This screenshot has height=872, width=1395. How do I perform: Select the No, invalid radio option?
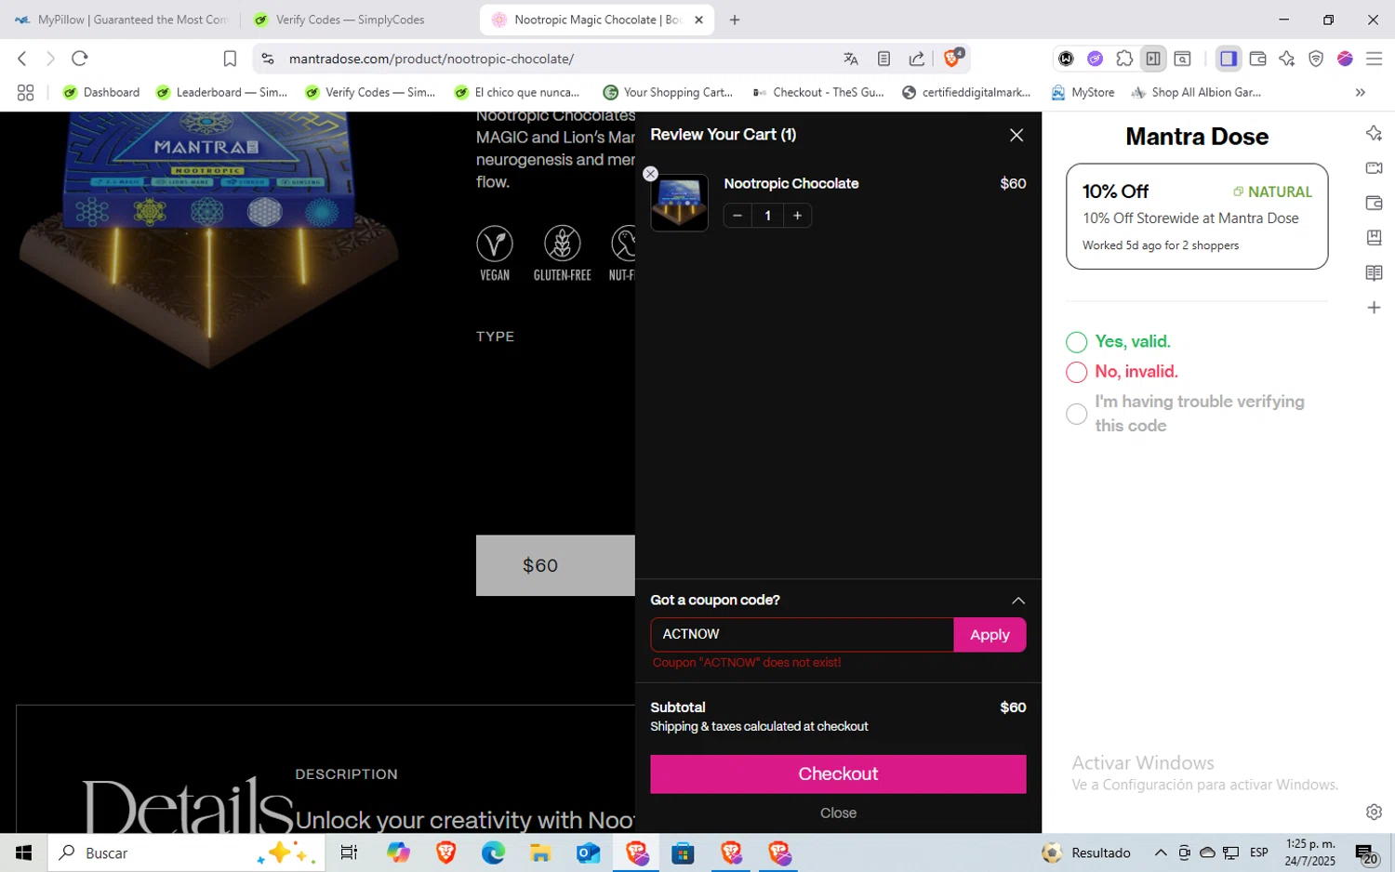coord(1076,372)
